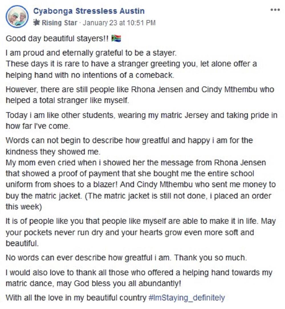Click the paragraph starting 'However, there are still people'

pyautogui.click(x=140, y=95)
